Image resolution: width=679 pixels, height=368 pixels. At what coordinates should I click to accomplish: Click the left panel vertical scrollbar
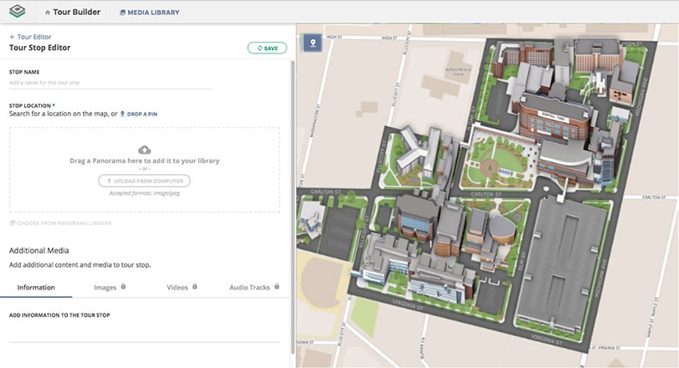tap(293, 207)
